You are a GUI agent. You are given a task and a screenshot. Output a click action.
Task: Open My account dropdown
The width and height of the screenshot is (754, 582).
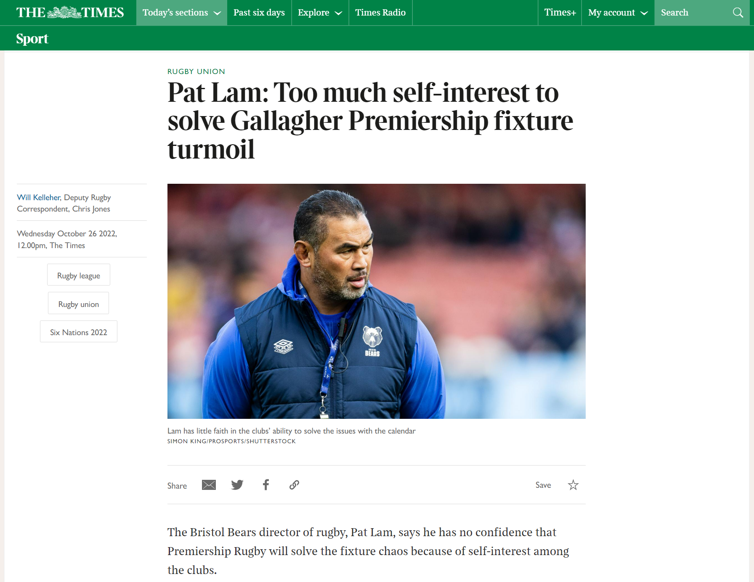pyautogui.click(x=618, y=13)
